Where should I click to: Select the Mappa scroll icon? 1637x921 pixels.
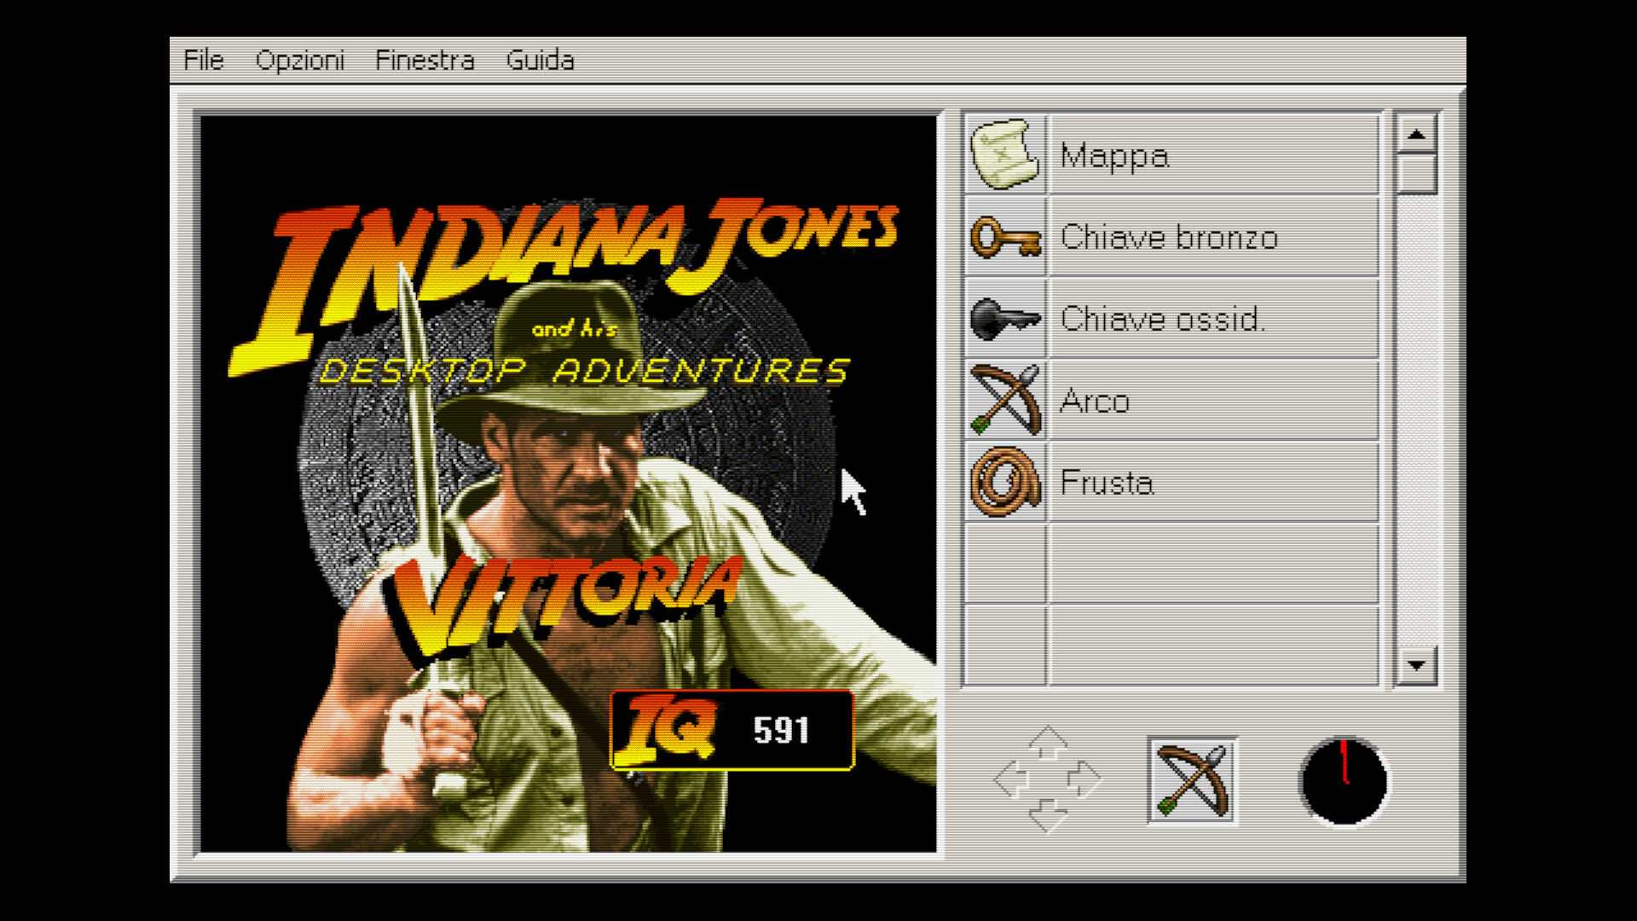(x=1006, y=154)
